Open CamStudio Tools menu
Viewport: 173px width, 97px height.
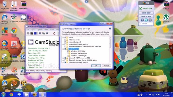[46, 30]
